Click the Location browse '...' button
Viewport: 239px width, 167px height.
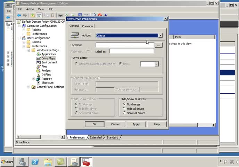coord(158,45)
